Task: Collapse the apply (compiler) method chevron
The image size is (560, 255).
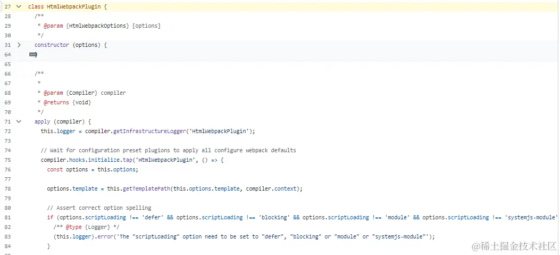Action: (x=19, y=121)
